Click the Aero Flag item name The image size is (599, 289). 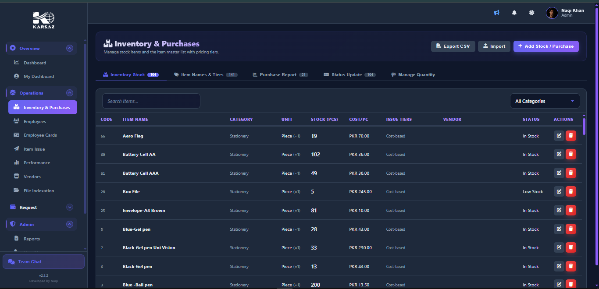pos(133,136)
